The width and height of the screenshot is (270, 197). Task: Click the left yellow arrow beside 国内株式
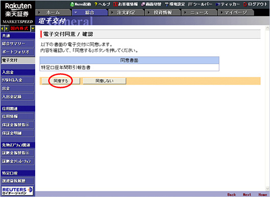2,29
